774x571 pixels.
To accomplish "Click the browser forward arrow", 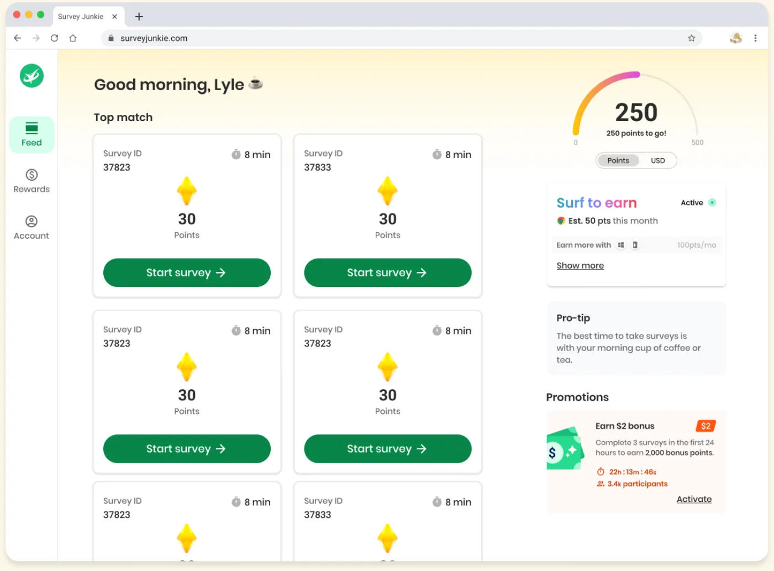I will click(x=36, y=38).
